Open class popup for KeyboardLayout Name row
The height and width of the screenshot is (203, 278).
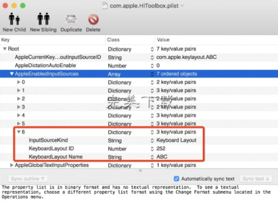(x=152, y=157)
